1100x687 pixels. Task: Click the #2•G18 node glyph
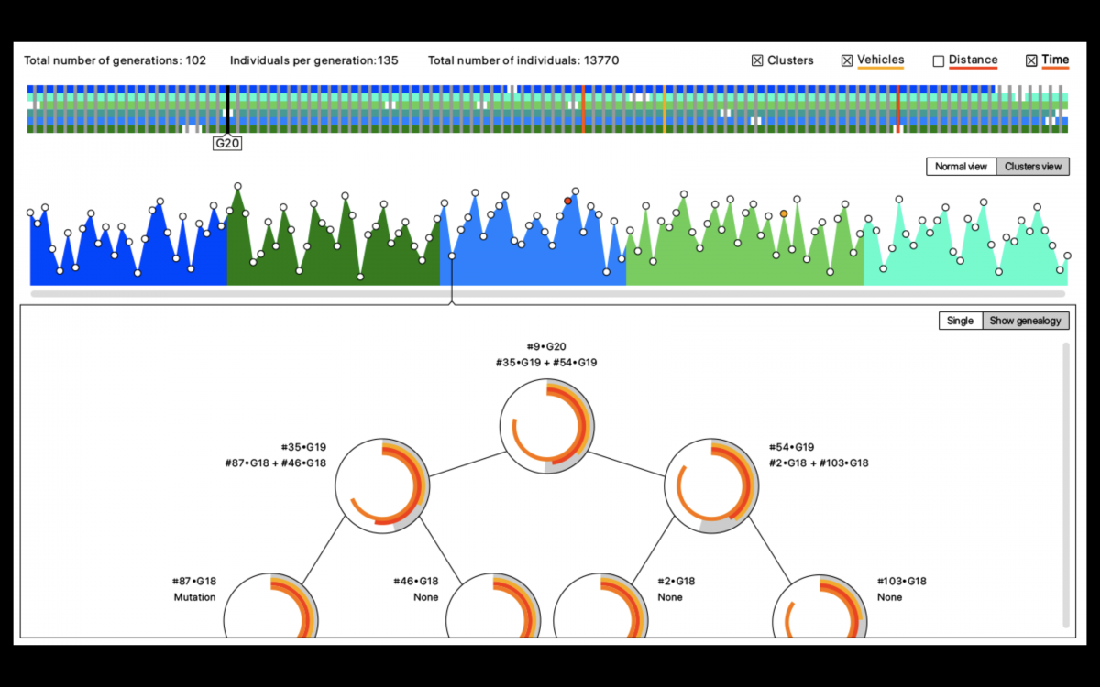[x=601, y=608]
